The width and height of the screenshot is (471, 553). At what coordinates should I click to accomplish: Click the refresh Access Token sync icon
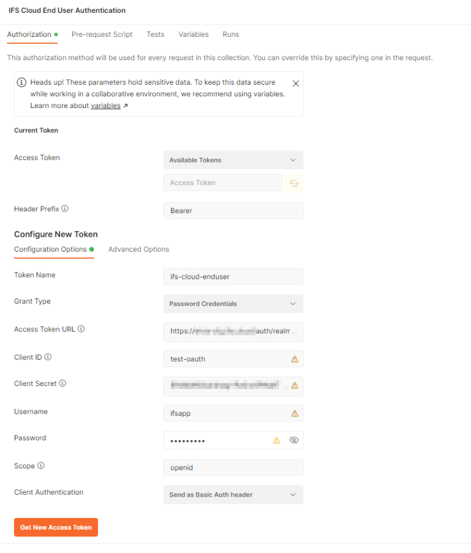tap(294, 183)
